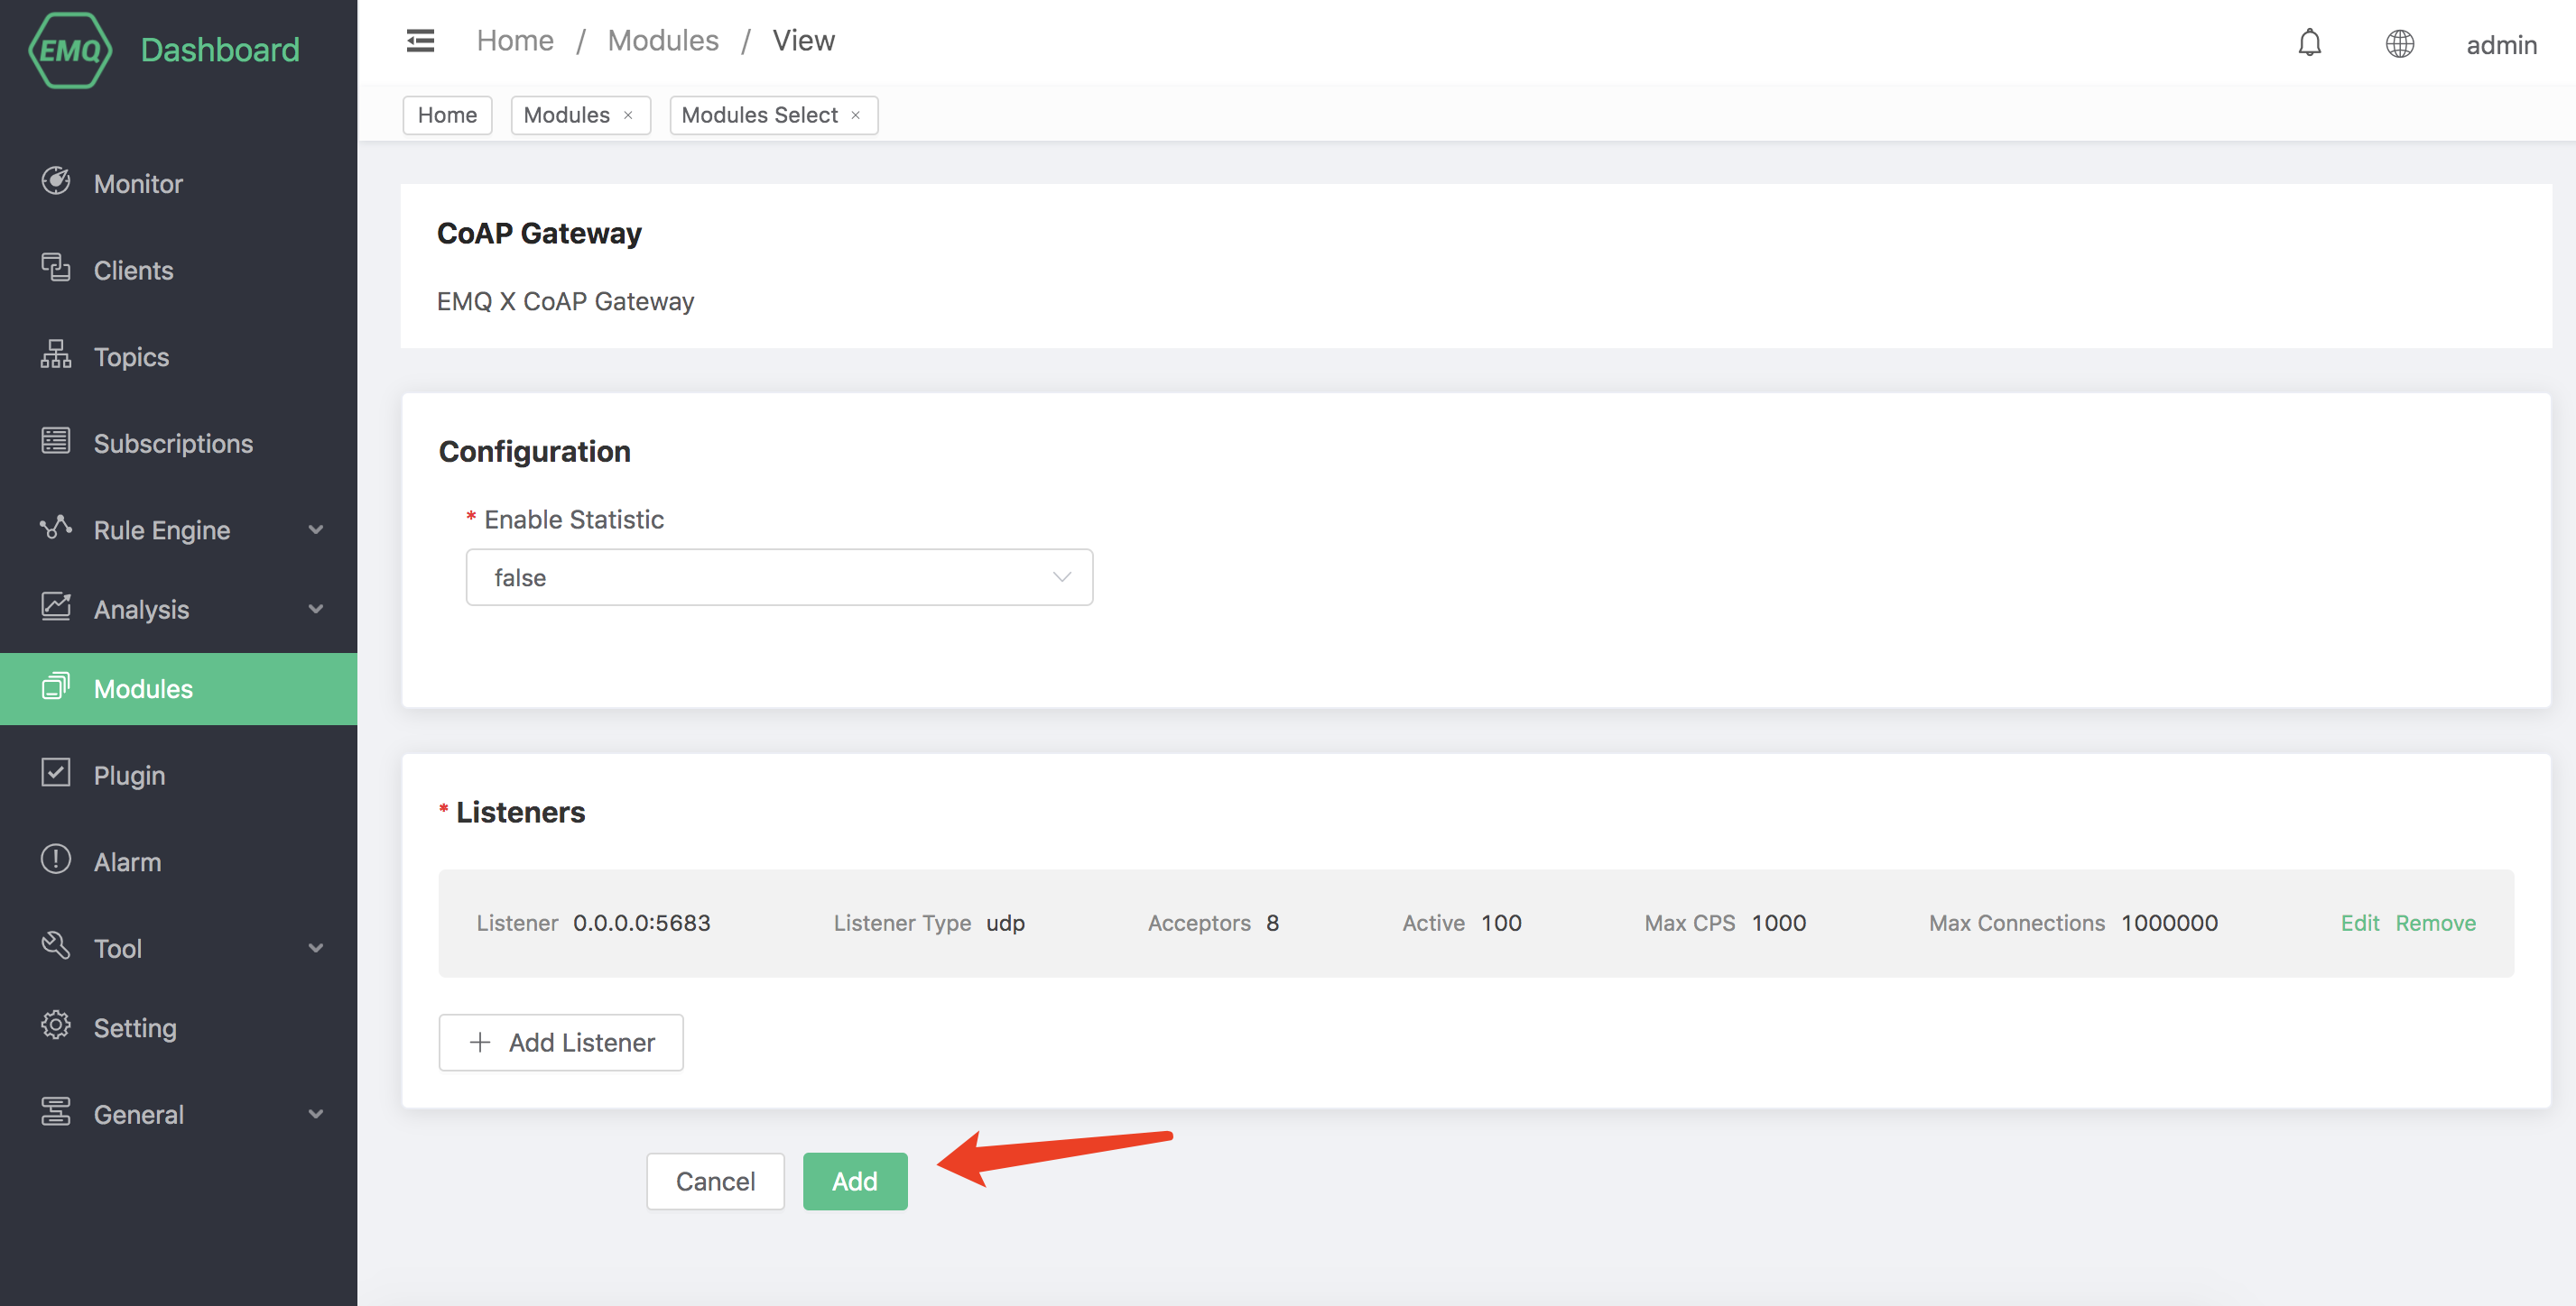Click the Plugin checkmark icon in the sidebar
The width and height of the screenshot is (2576, 1306).
tap(56, 772)
